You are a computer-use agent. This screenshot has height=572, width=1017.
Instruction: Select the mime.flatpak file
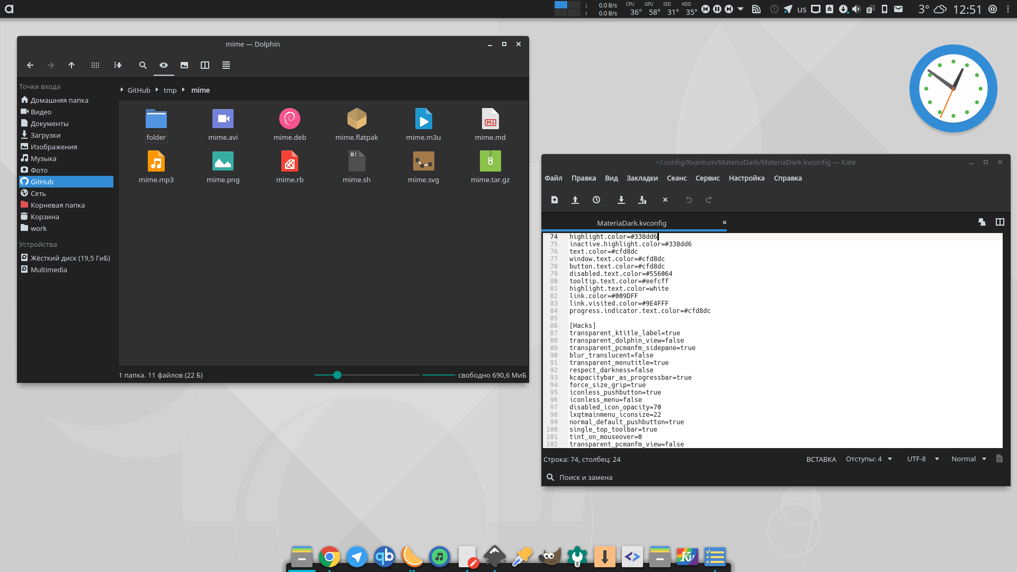point(356,126)
